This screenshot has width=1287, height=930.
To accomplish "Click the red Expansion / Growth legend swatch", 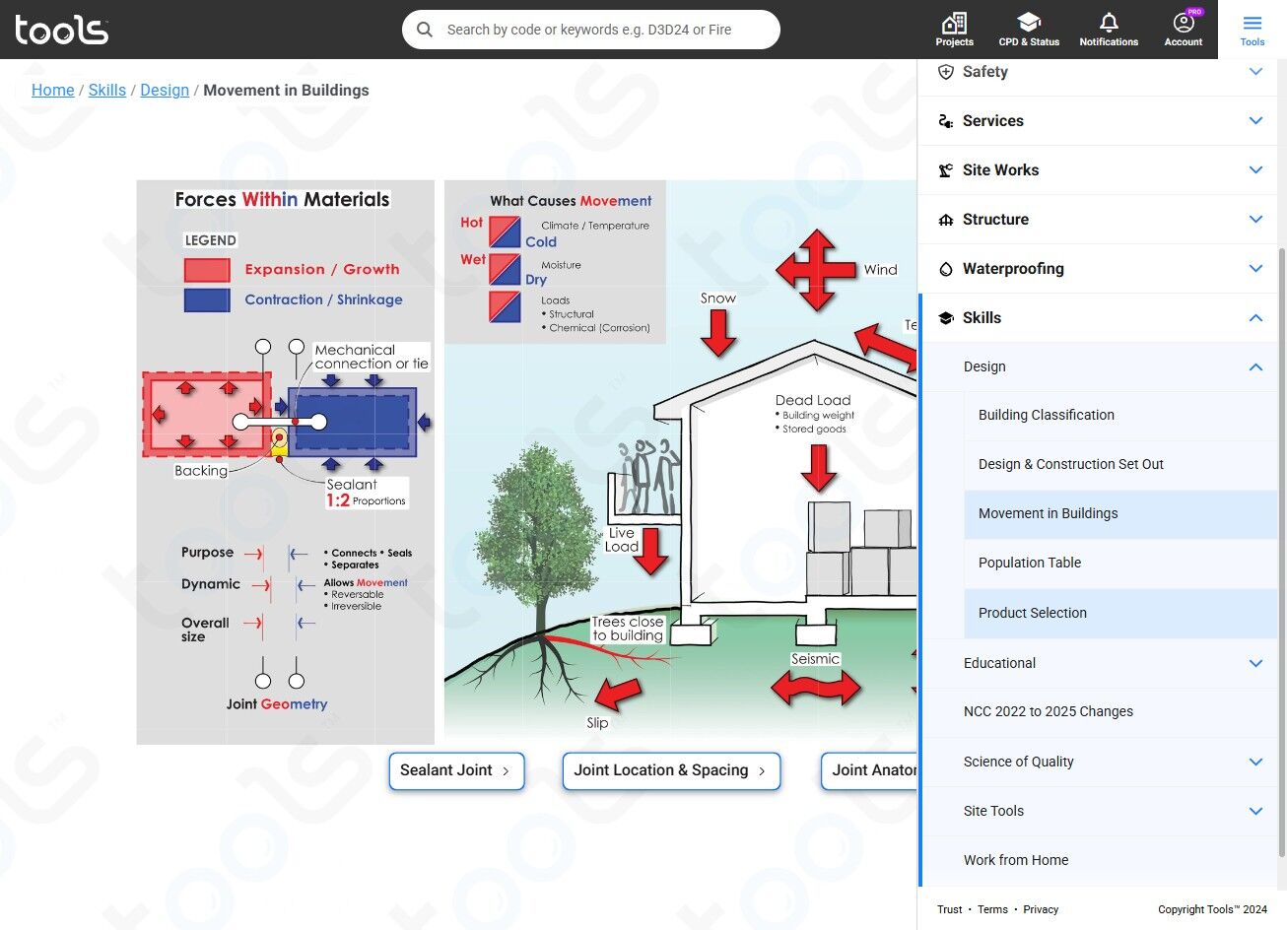I will click(207, 270).
